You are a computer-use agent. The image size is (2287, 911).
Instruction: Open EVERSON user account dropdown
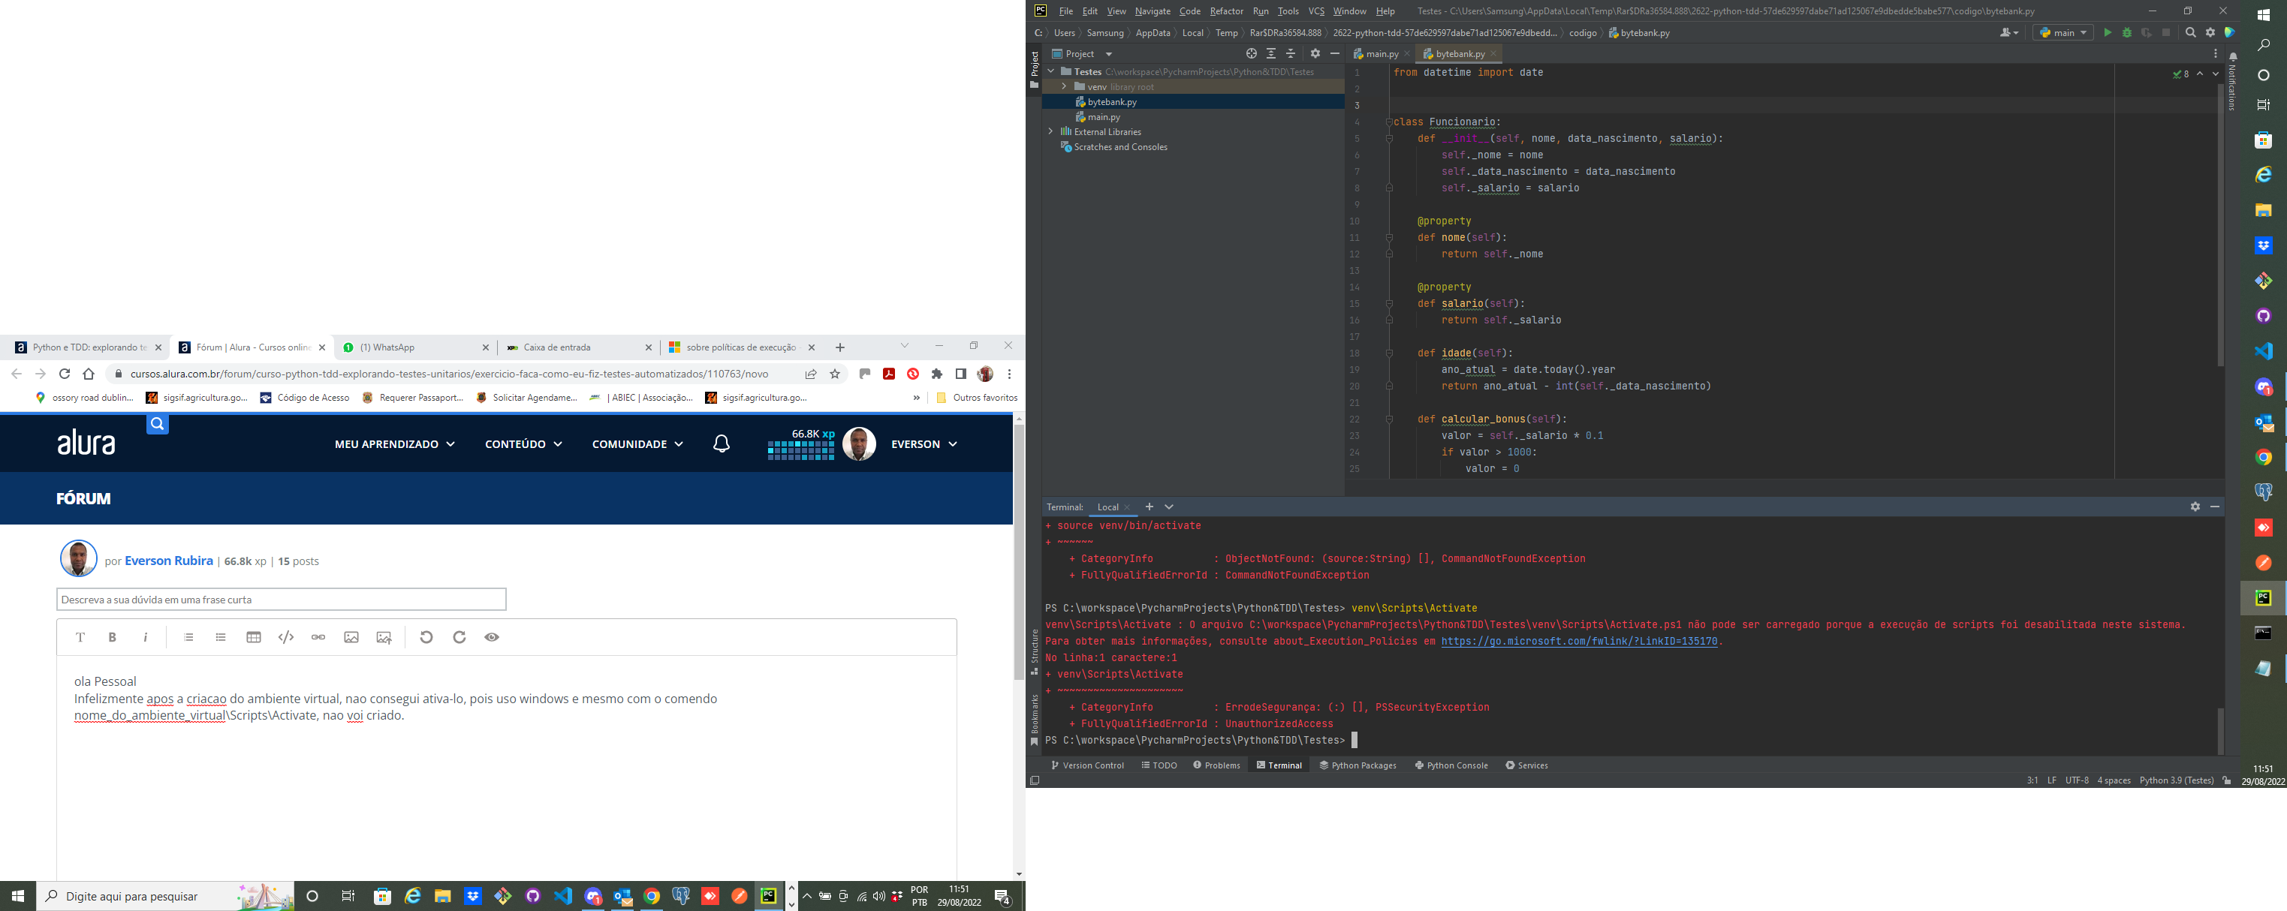tap(924, 443)
